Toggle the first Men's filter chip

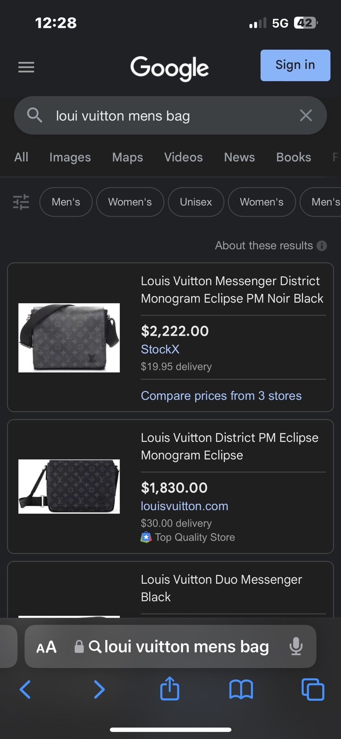coord(66,202)
